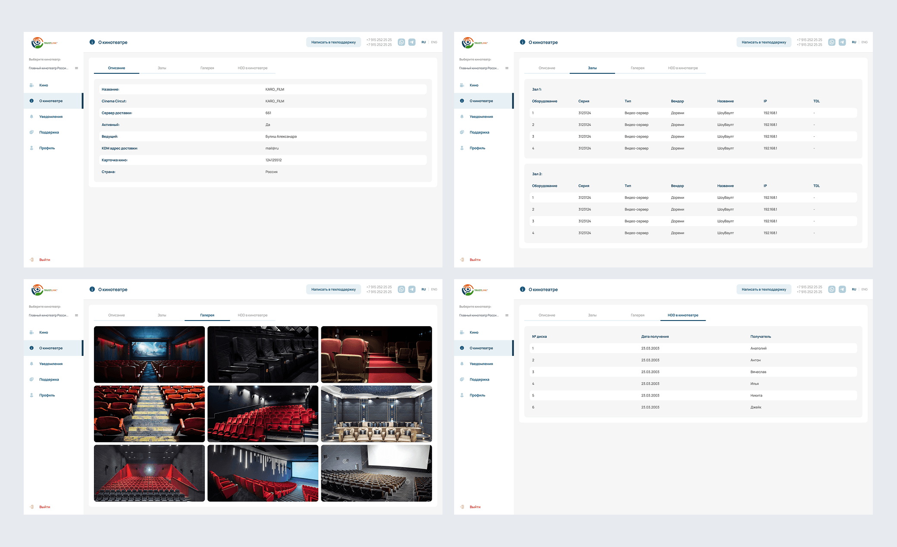897x547 pixels.
Task: Click Написать в техподдержку on the Залы screen
Action: 763,42
